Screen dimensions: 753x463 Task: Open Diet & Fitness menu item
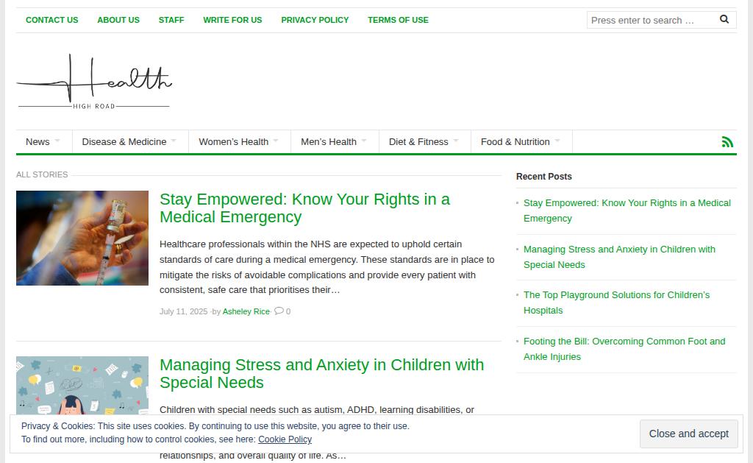pyautogui.click(x=418, y=142)
